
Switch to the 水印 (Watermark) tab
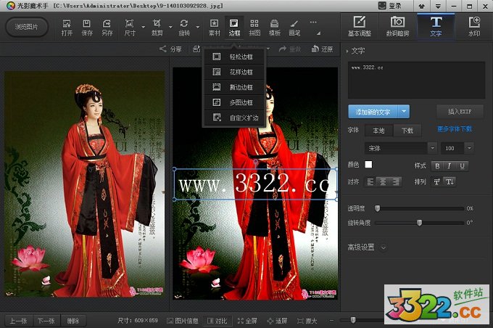pyautogui.click(x=473, y=27)
